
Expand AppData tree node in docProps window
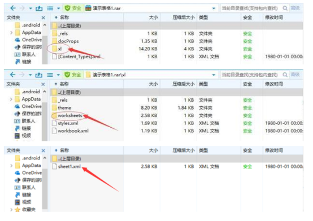(11, 33)
